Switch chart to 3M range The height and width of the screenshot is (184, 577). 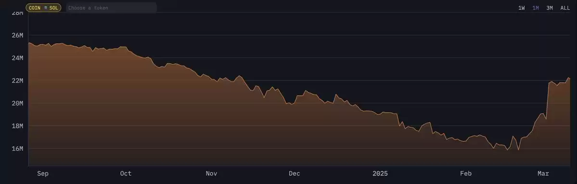pos(550,8)
